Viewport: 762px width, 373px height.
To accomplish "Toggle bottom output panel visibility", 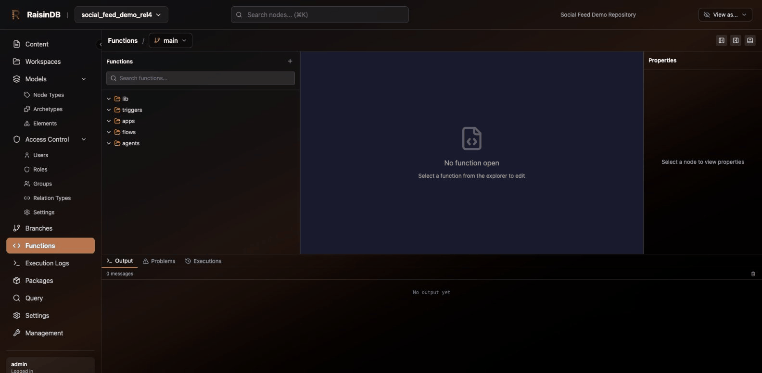I will point(750,41).
